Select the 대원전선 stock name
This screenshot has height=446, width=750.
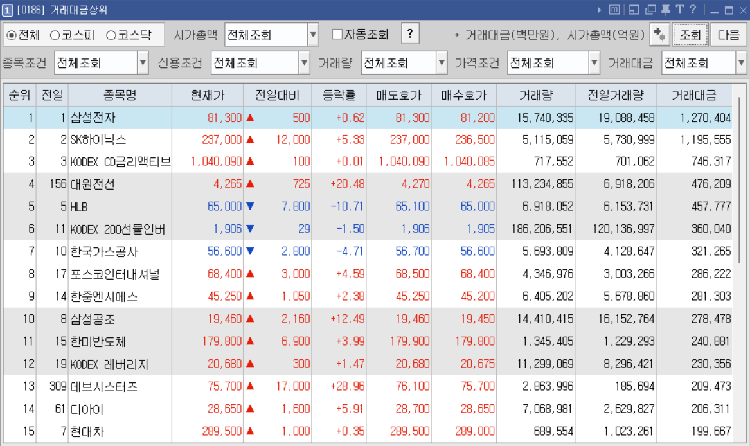point(93,184)
